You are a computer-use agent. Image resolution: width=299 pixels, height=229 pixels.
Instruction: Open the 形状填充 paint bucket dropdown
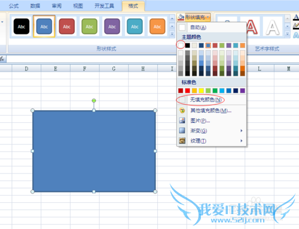(194, 17)
